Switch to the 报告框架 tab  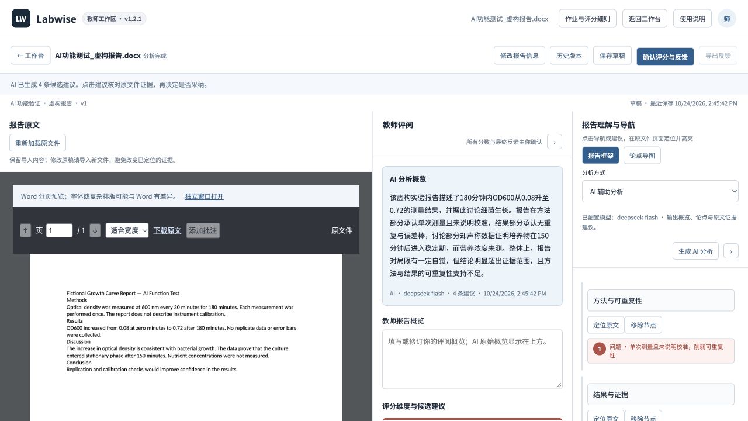[601, 156]
